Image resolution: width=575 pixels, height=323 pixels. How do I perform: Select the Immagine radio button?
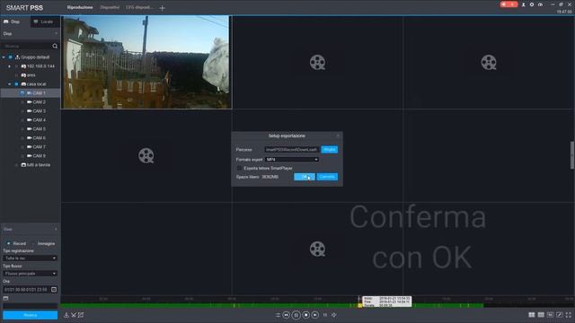point(33,243)
